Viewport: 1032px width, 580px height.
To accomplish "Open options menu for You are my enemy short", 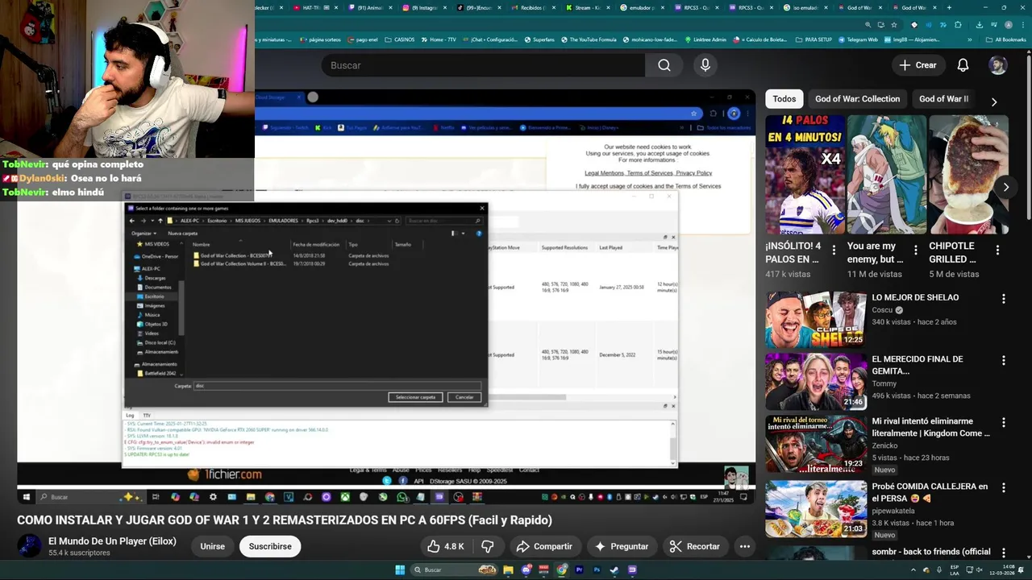I will [x=915, y=250].
